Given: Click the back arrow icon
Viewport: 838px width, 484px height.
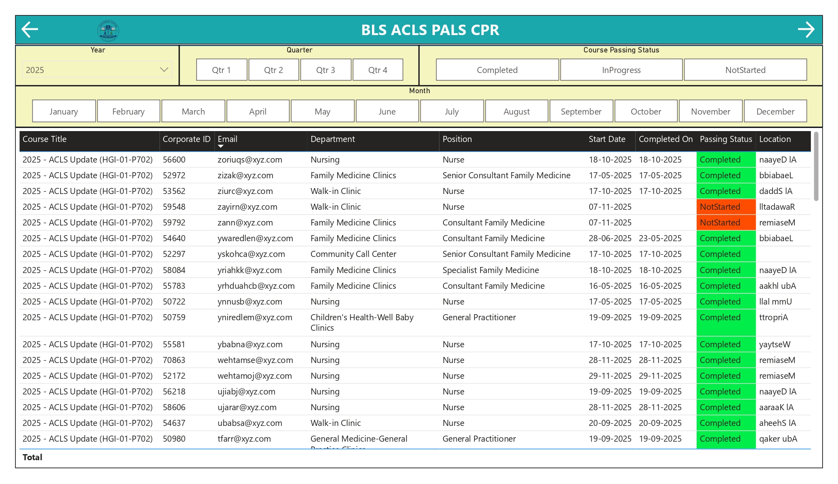Looking at the screenshot, I should 29,29.
